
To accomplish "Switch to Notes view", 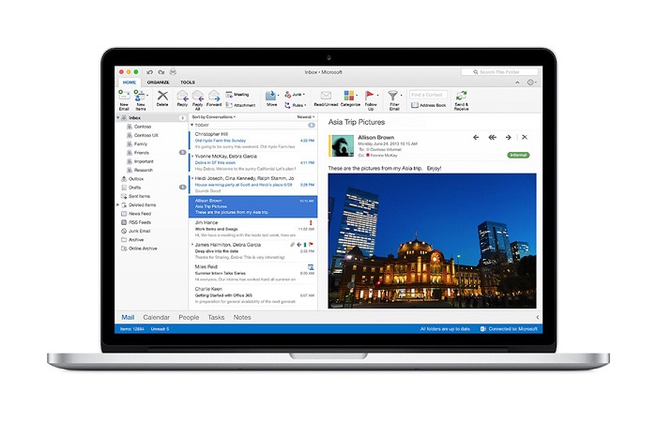I will click(242, 317).
